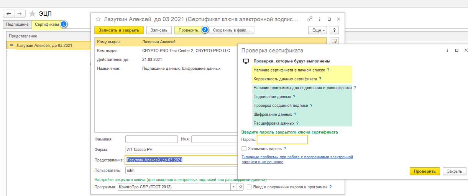
Task: Click into the Пароль input field
Action: click(282, 140)
